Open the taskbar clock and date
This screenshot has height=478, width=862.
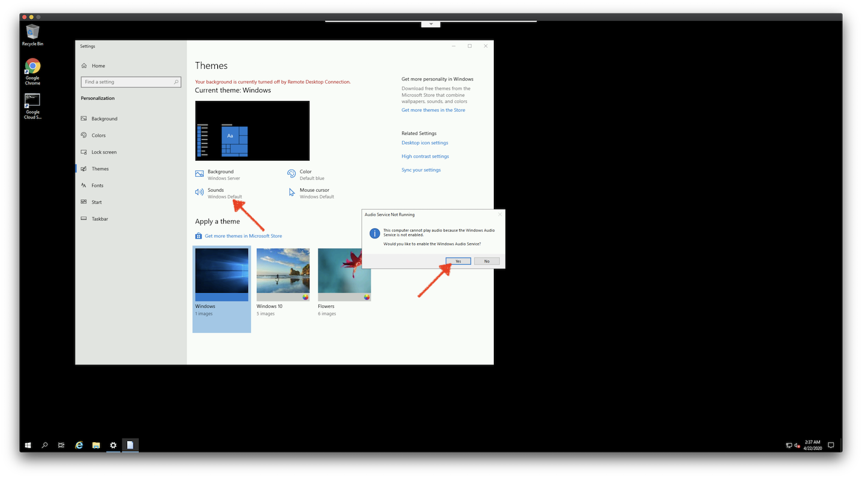coord(813,445)
